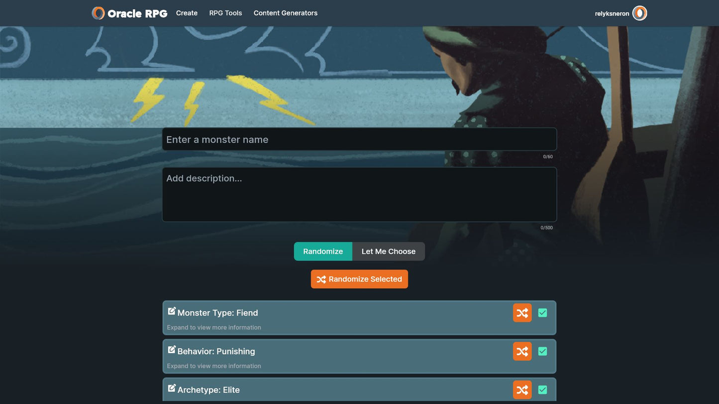Expand the Behavior: Punishing panel
The width and height of the screenshot is (719, 404).
click(x=323, y=357)
